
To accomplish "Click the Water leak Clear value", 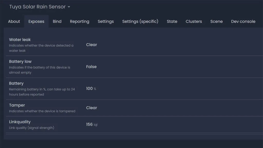I will [x=91, y=45].
